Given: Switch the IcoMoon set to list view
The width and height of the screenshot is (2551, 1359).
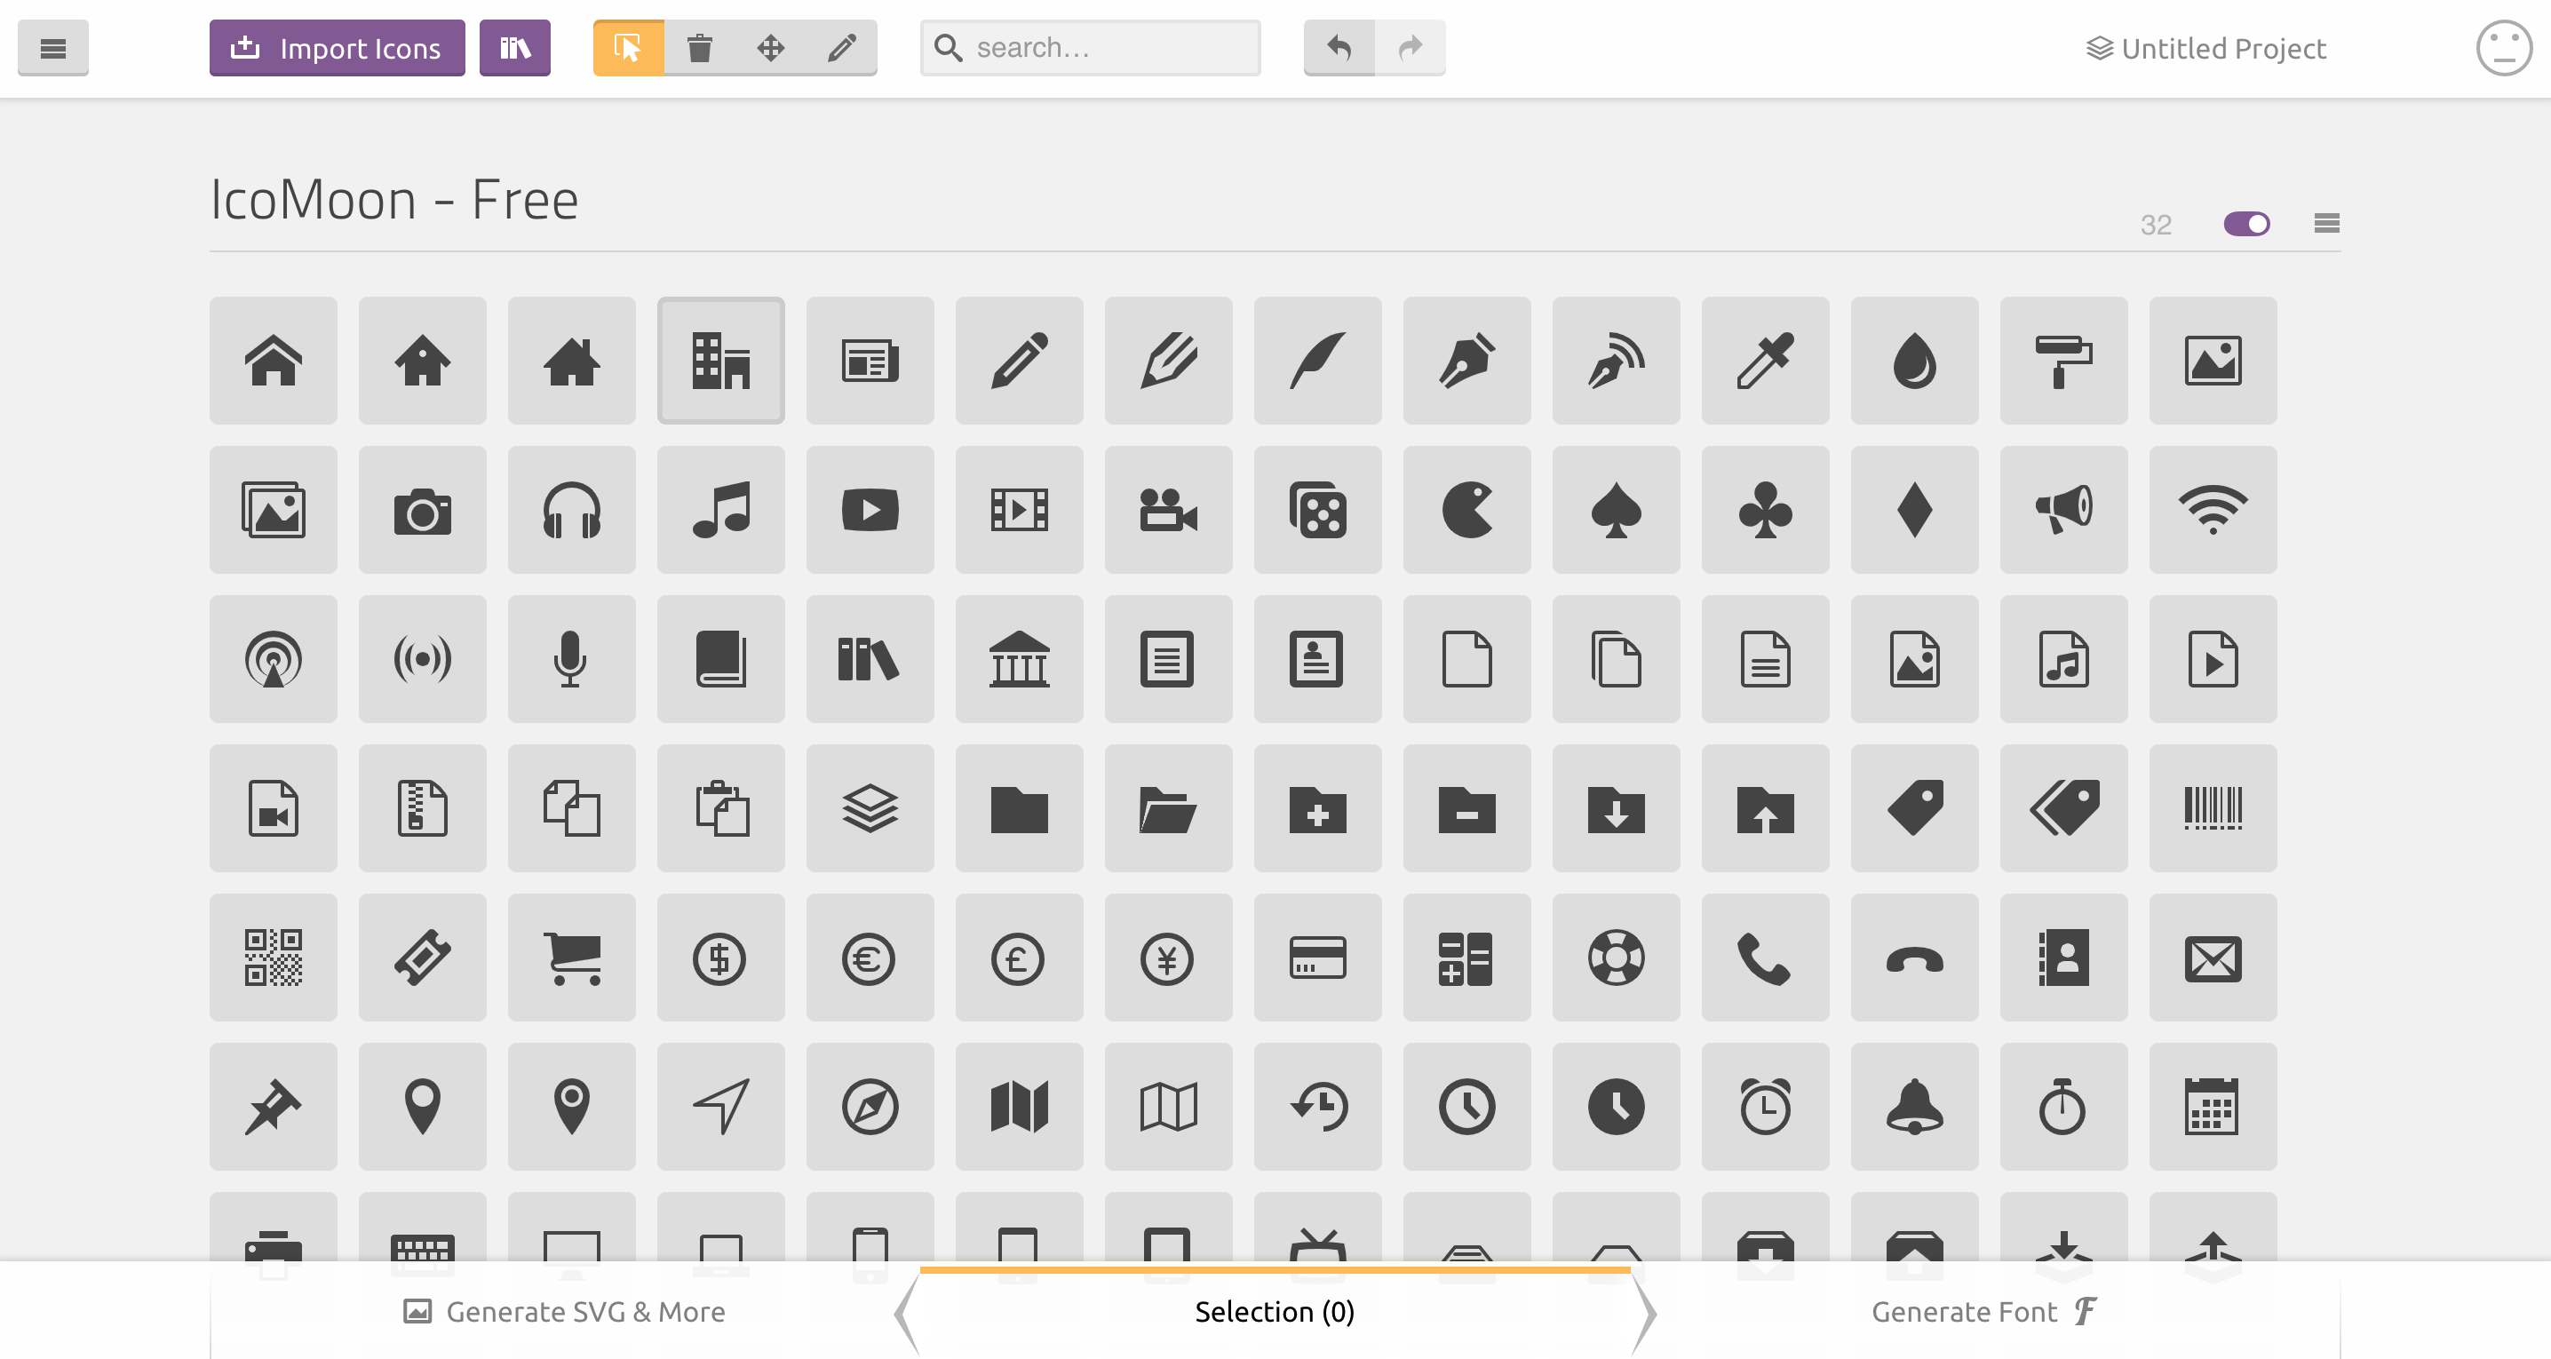Looking at the screenshot, I should tap(2326, 224).
